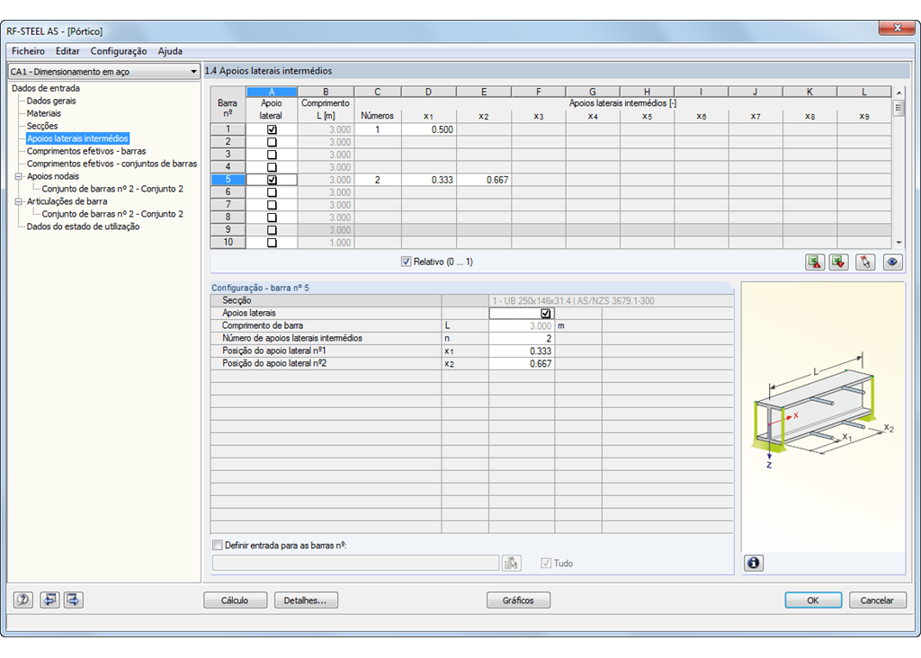Select Dados do estado de utilização
The image size is (921, 658).
tap(83, 227)
